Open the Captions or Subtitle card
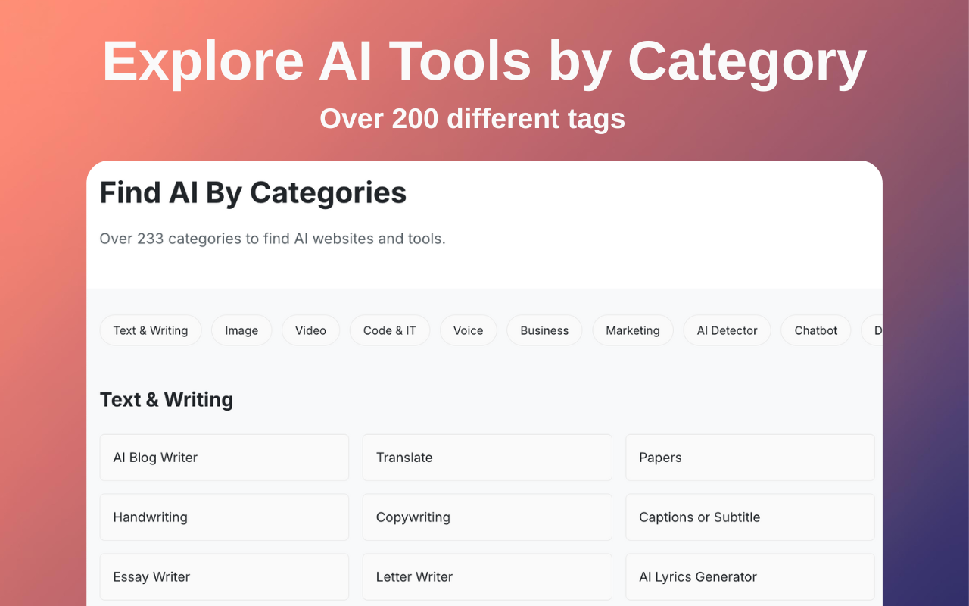 pyautogui.click(x=750, y=517)
